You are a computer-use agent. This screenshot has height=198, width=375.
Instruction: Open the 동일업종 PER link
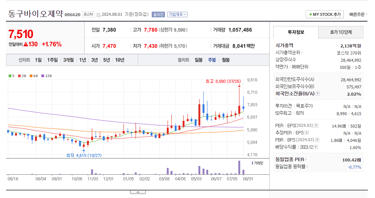coord(290,160)
